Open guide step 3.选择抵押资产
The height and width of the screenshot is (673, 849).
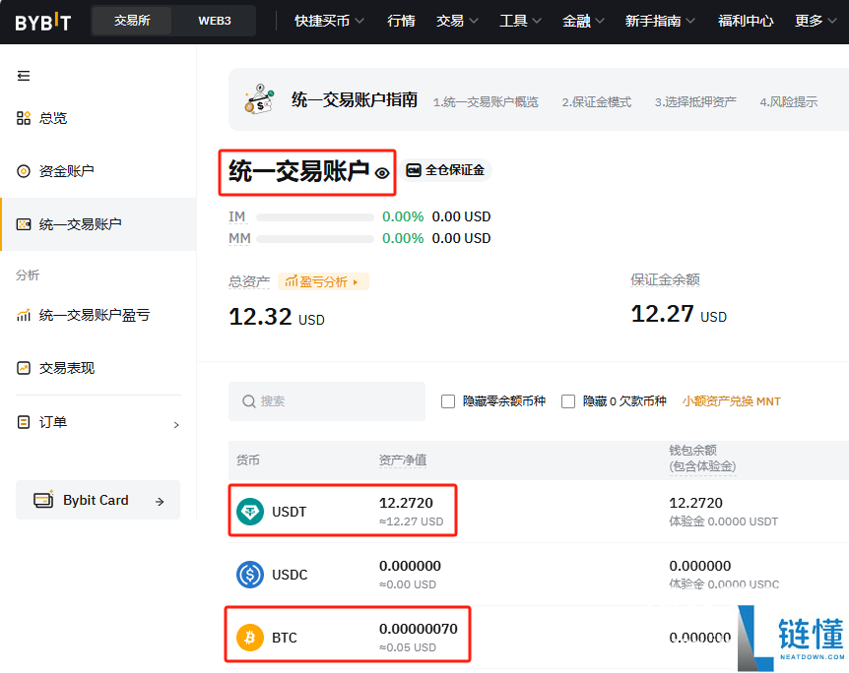point(695,101)
